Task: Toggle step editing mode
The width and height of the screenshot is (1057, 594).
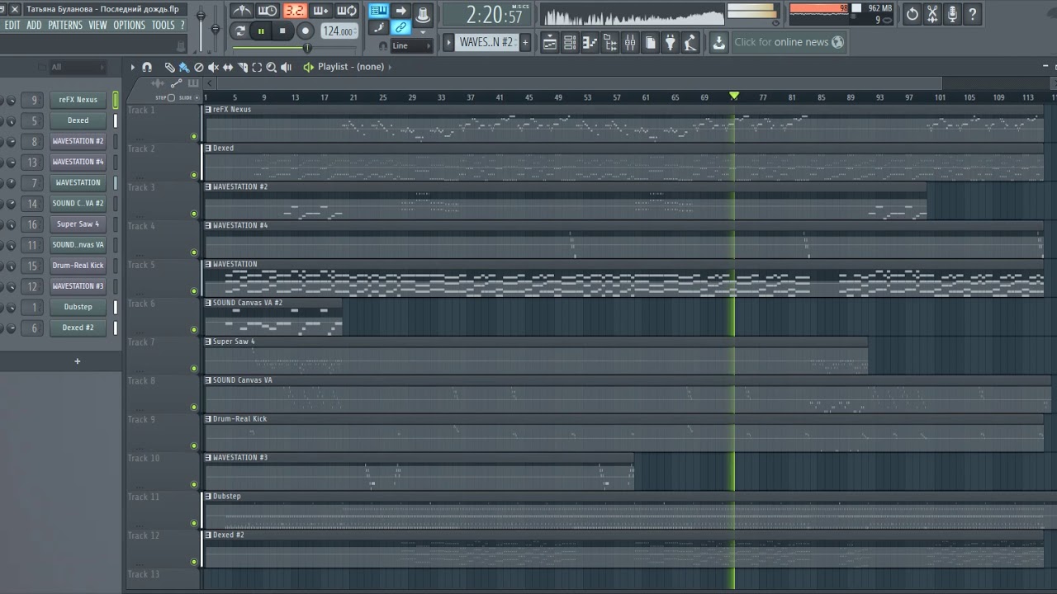Action: coord(379,28)
